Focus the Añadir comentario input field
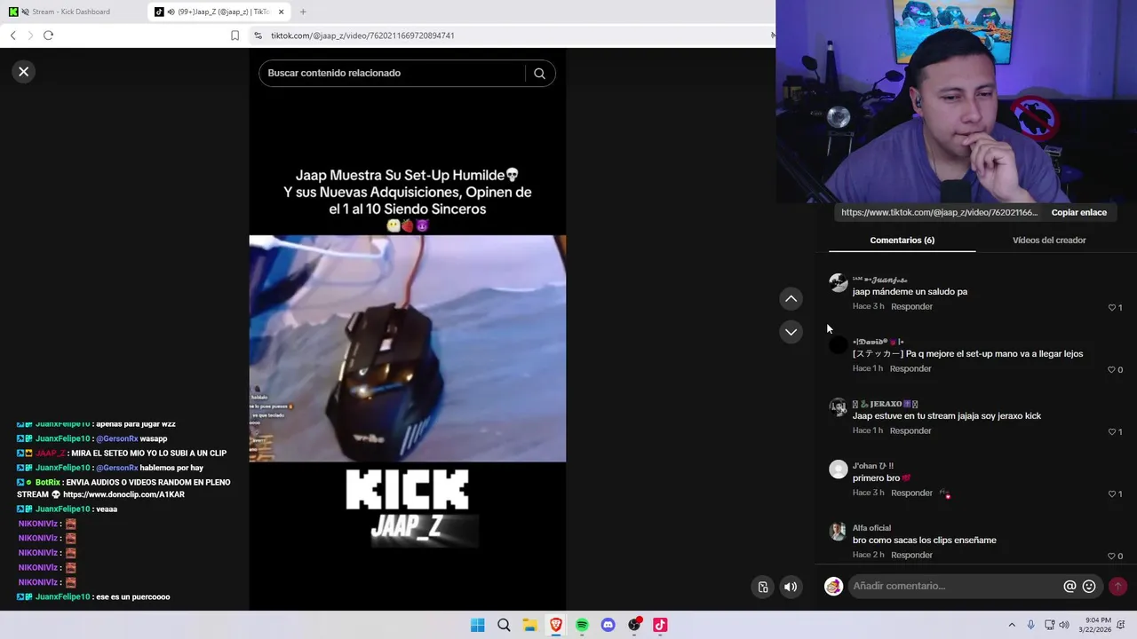The width and height of the screenshot is (1137, 639). (x=955, y=586)
